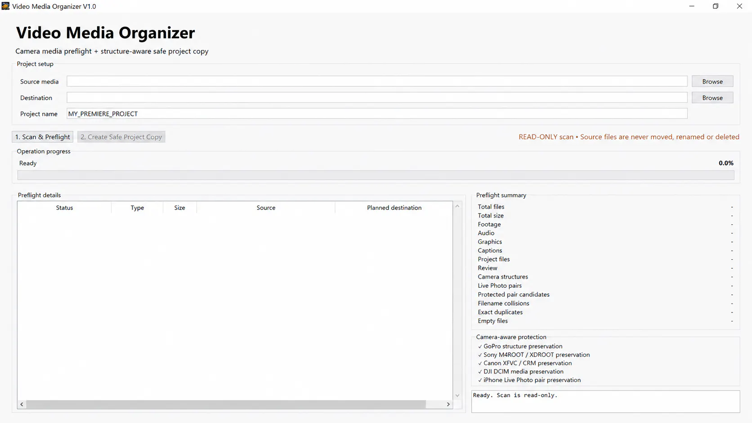Select the 'Filename collisions' summary row

pos(605,303)
